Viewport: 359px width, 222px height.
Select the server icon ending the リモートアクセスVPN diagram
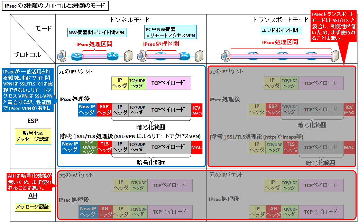tap(199, 55)
